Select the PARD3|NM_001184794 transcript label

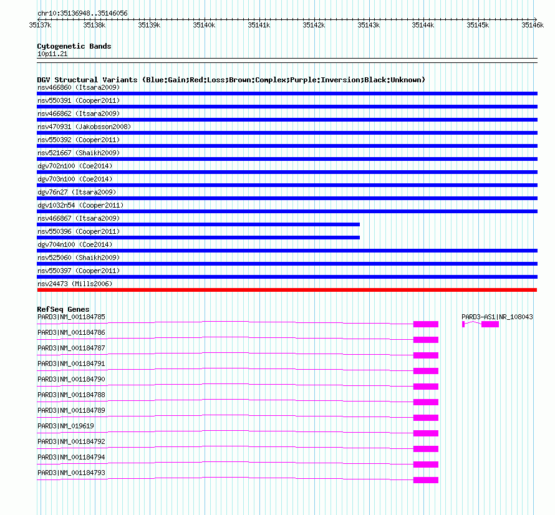71,457
